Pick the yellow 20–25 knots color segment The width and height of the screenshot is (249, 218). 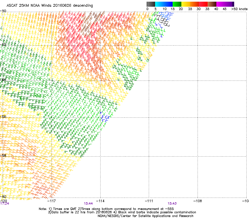[x=186, y=4]
